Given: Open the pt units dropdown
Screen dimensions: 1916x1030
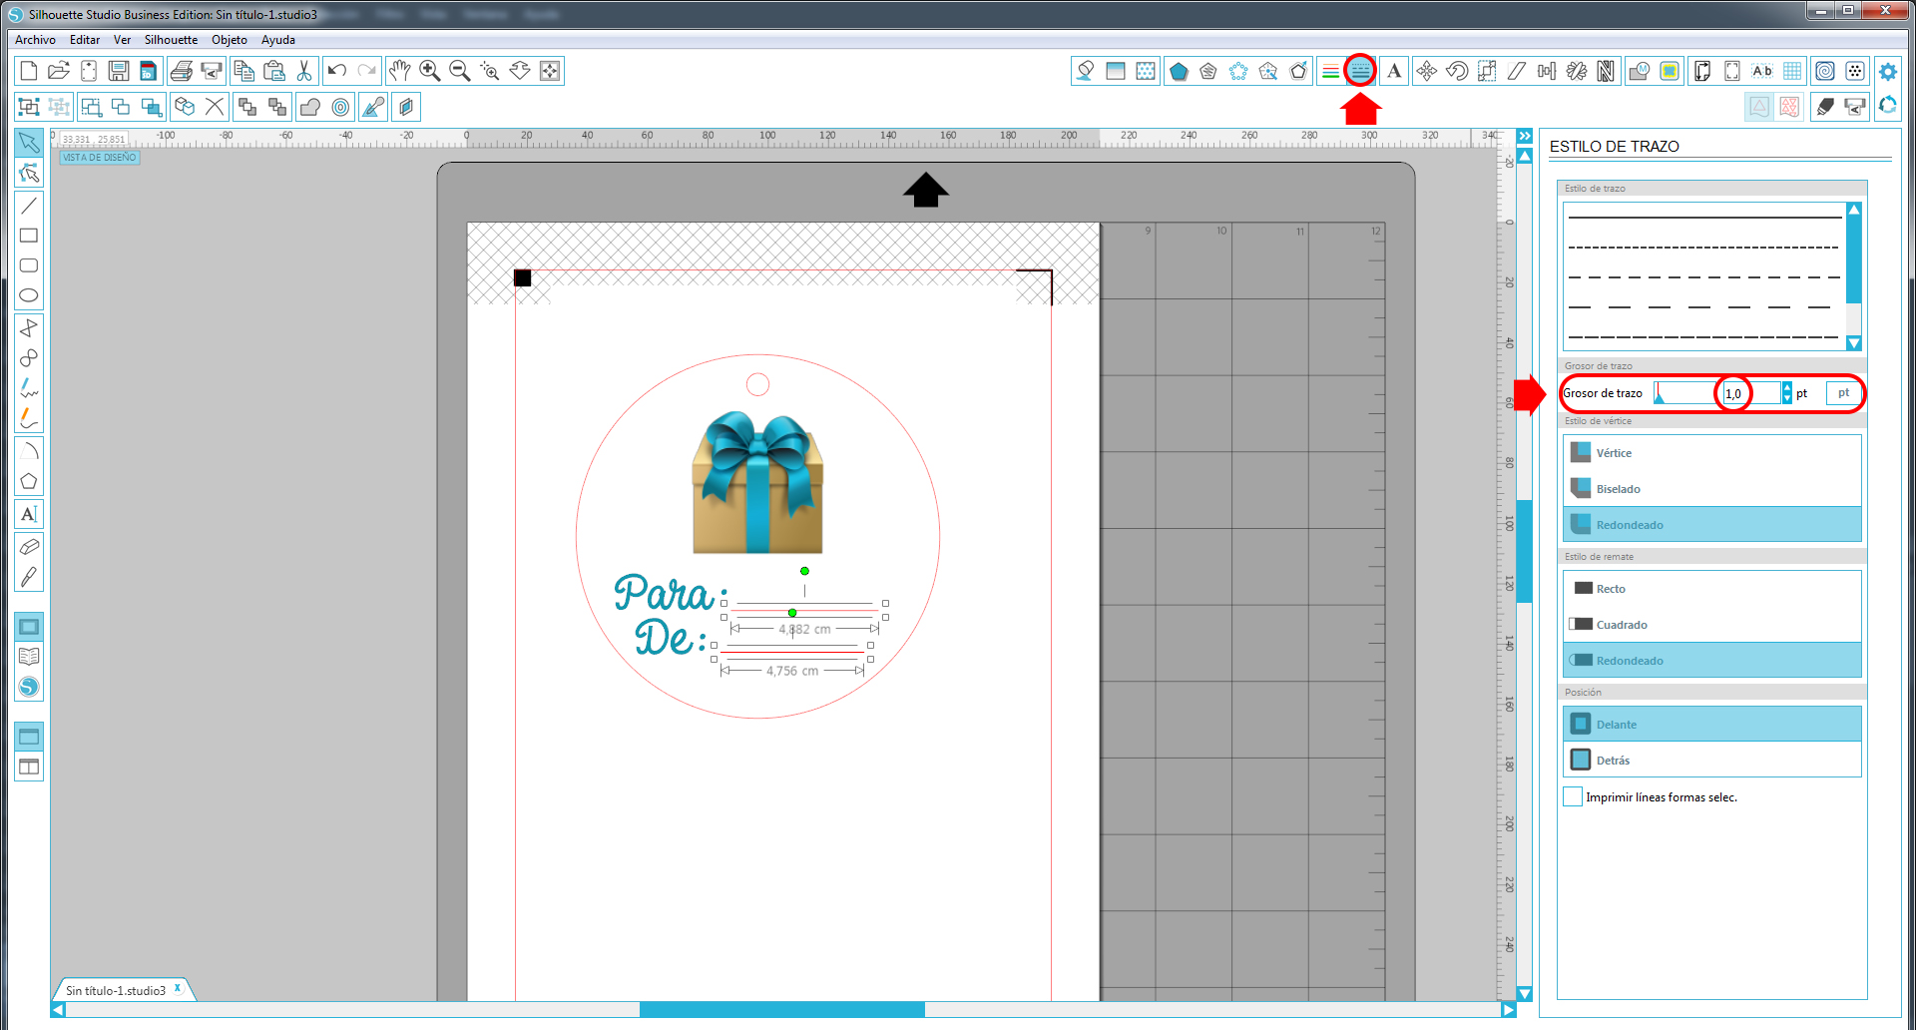Looking at the screenshot, I should point(1842,393).
